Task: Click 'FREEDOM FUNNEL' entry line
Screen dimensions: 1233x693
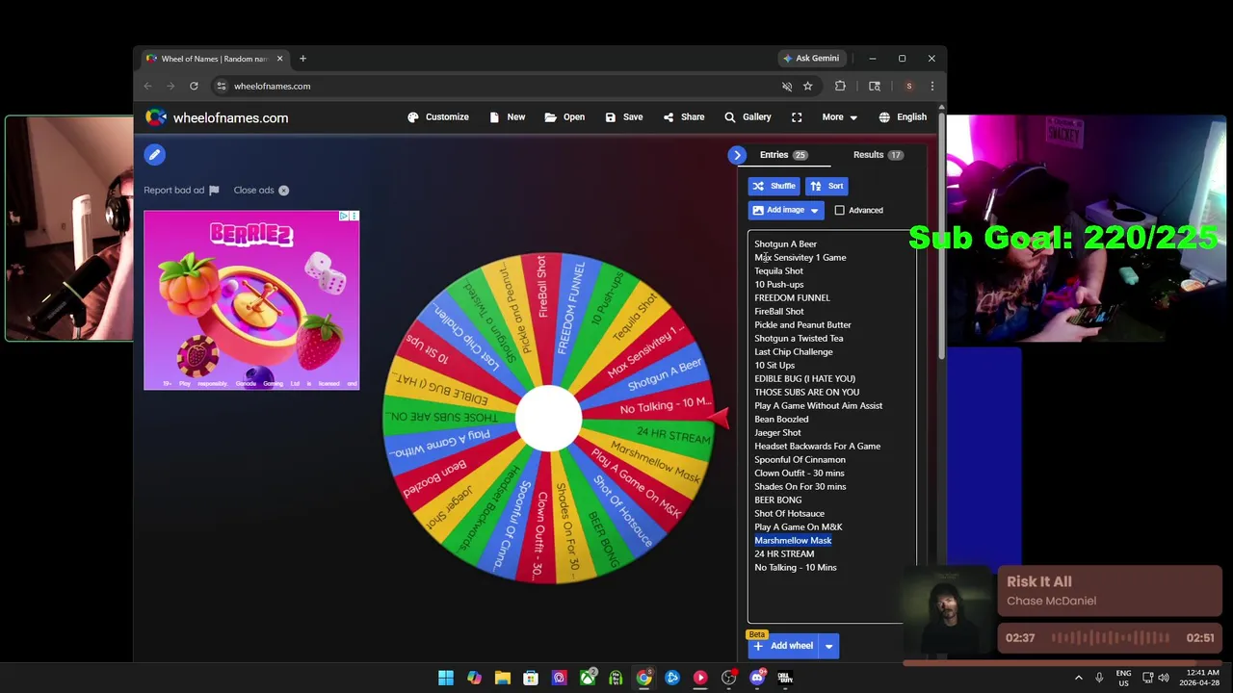Action: [x=792, y=298]
